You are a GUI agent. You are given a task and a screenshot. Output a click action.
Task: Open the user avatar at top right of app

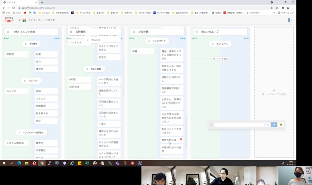point(290,20)
